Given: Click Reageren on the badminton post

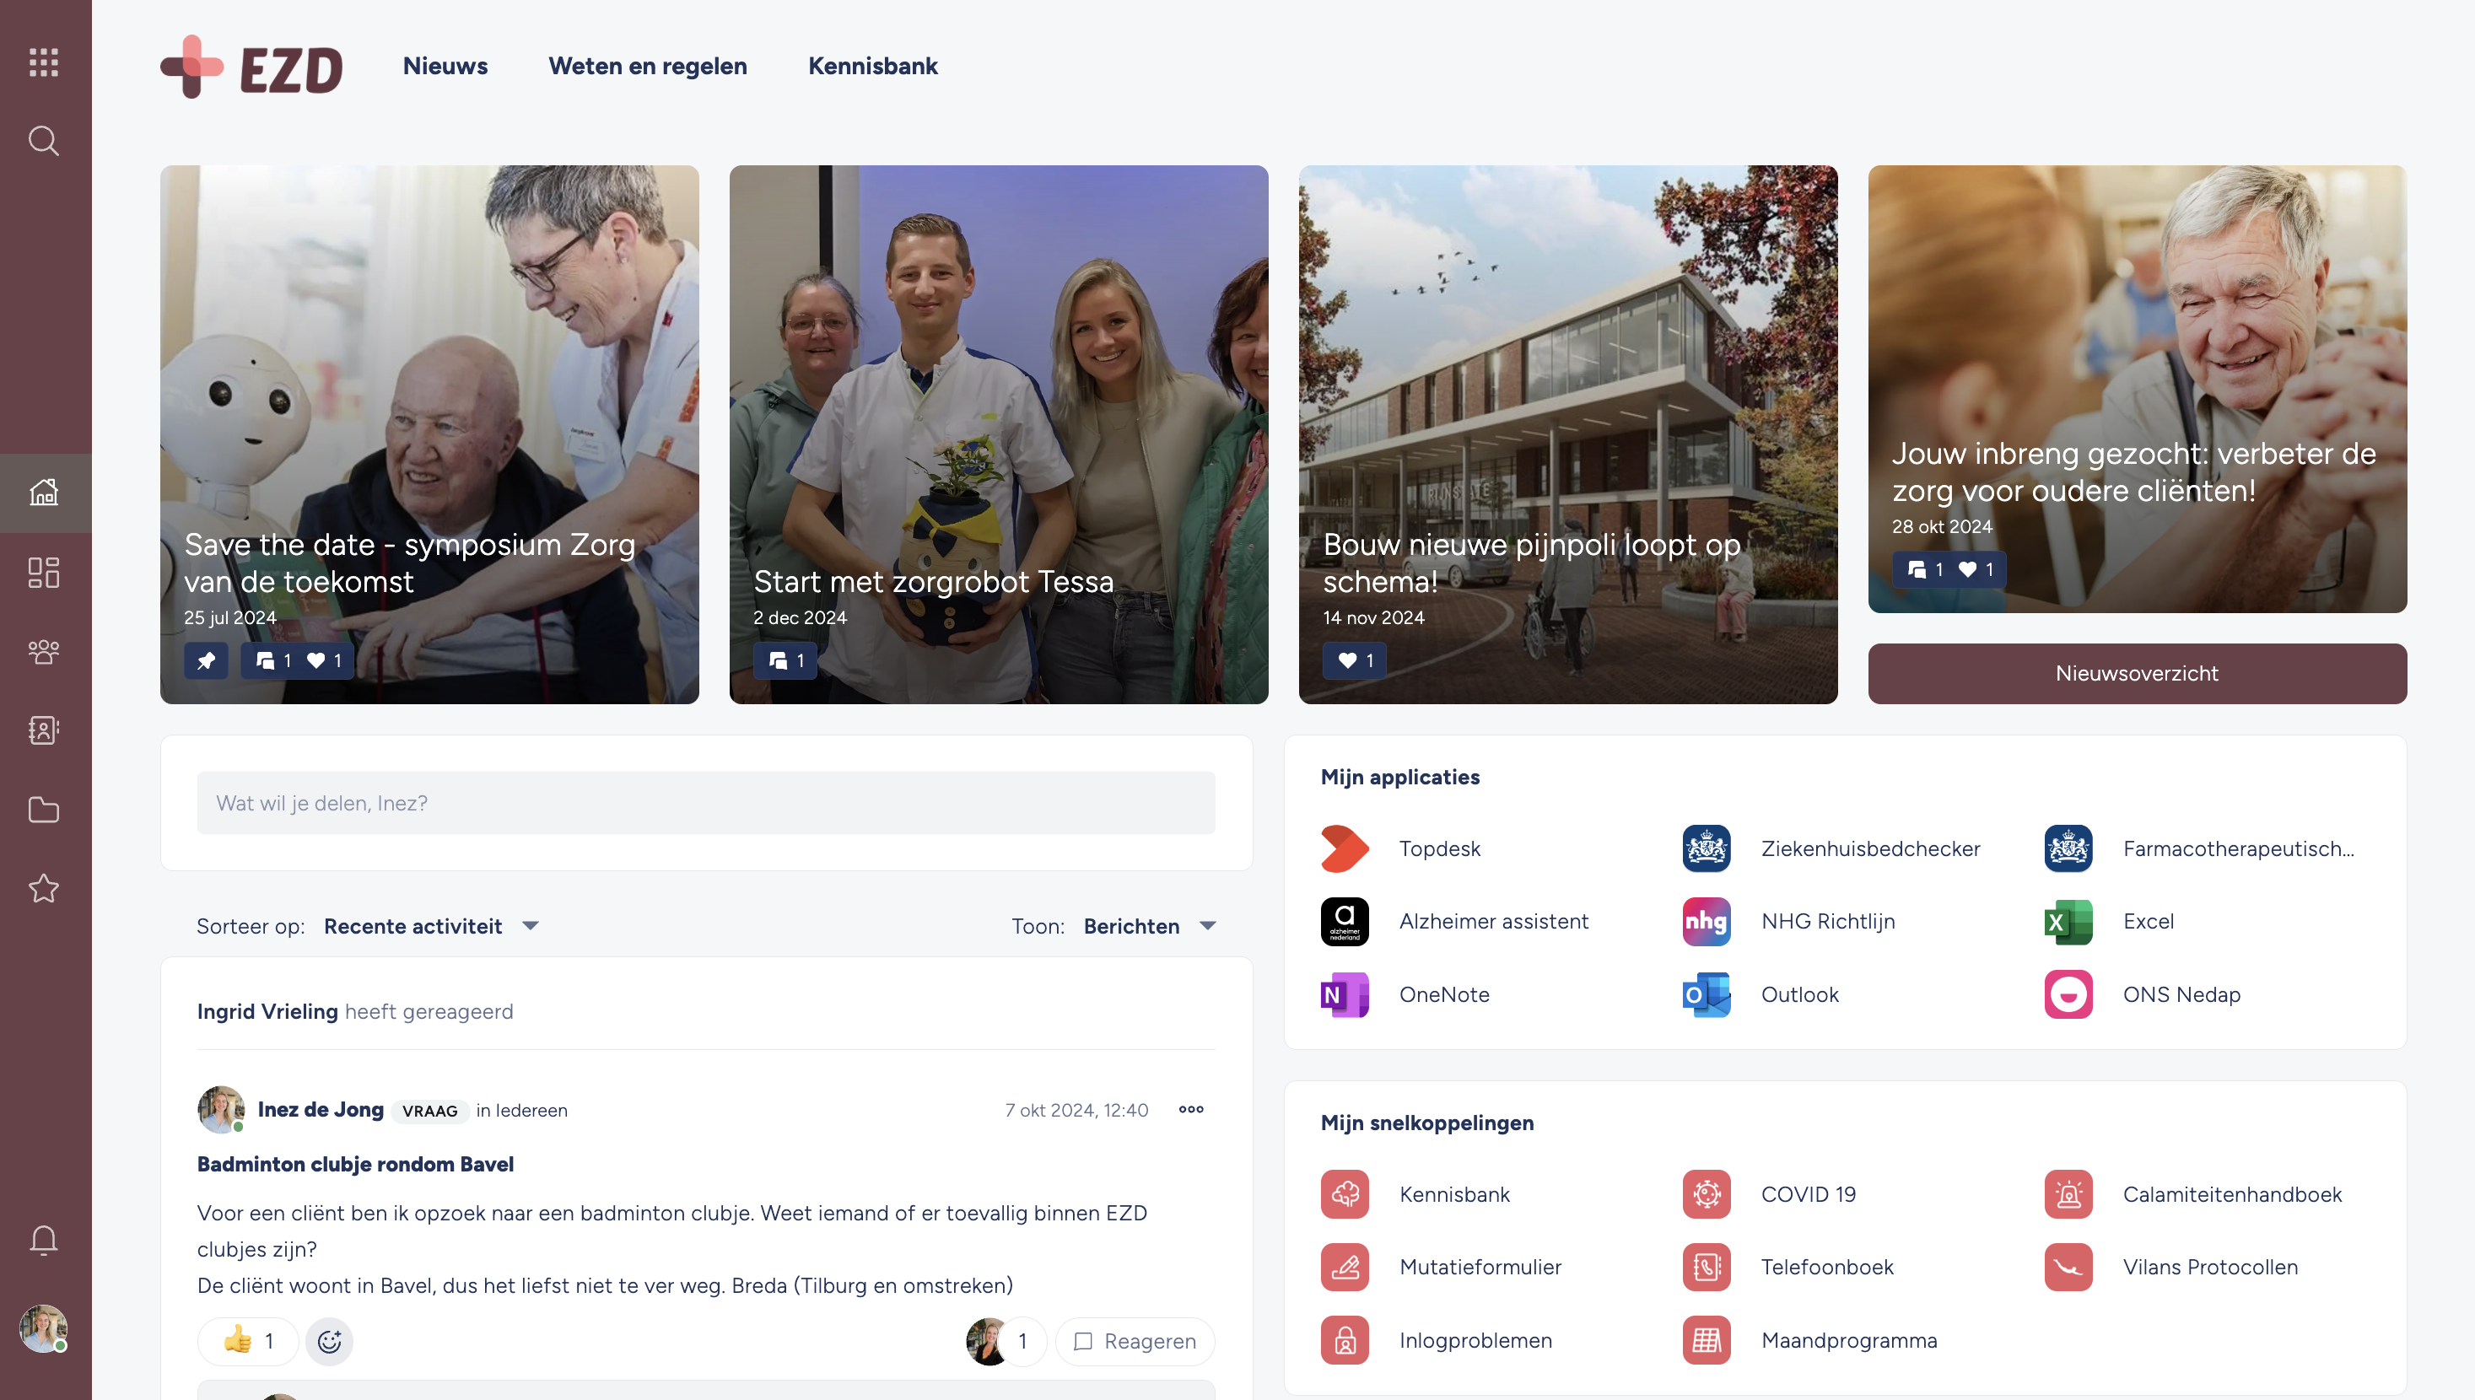Looking at the screenshot, I should [x=1135, y=1340].
